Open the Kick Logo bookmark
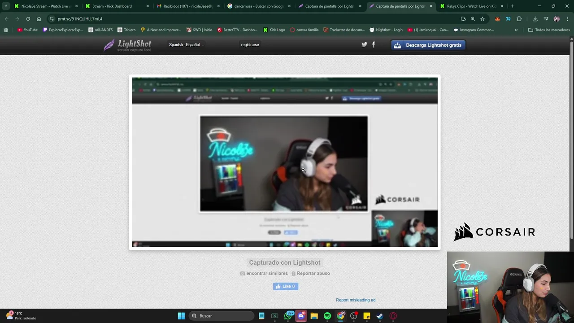This screenshot has width=574, height=323. [x=274, y=30]
